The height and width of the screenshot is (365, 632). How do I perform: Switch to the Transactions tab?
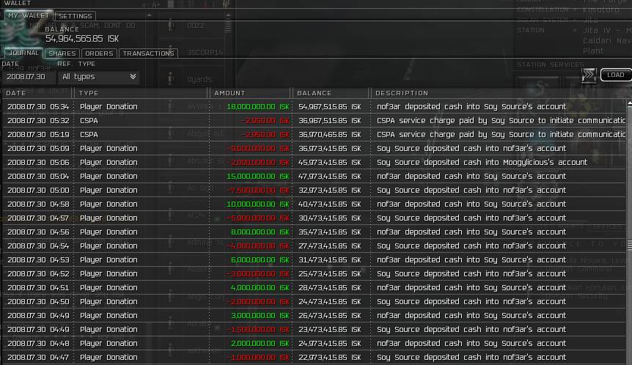click(x=148, y=54)
